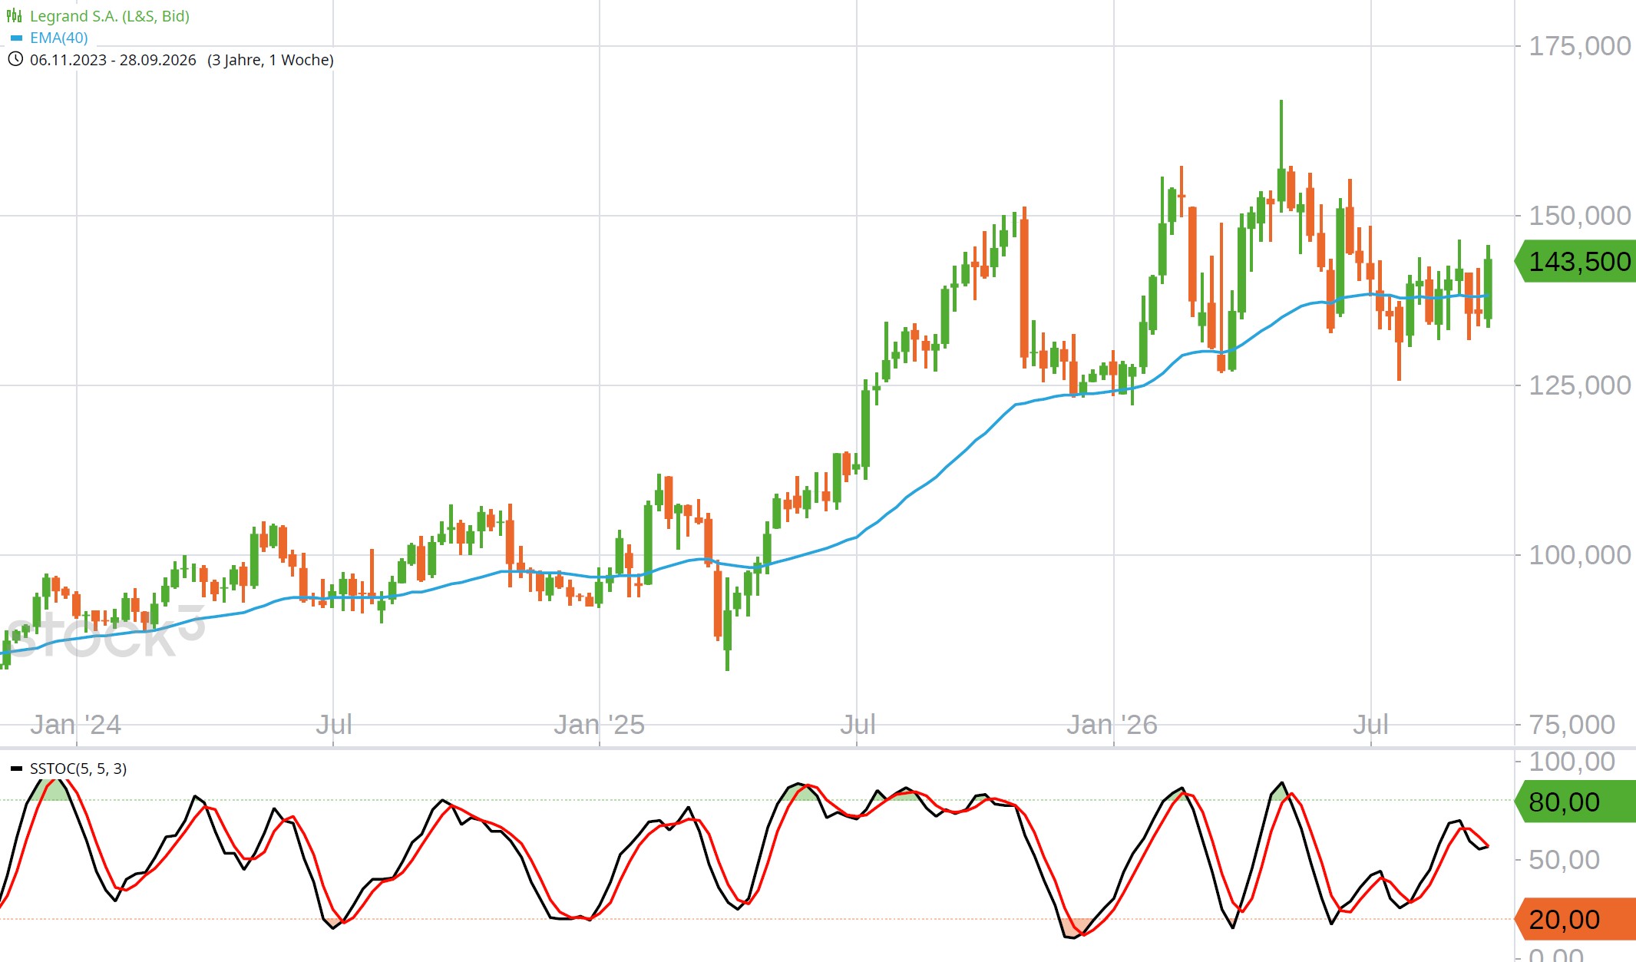Click the 50,00 stochastic axis label
1636x962 pixels.
click(1565, 859)
